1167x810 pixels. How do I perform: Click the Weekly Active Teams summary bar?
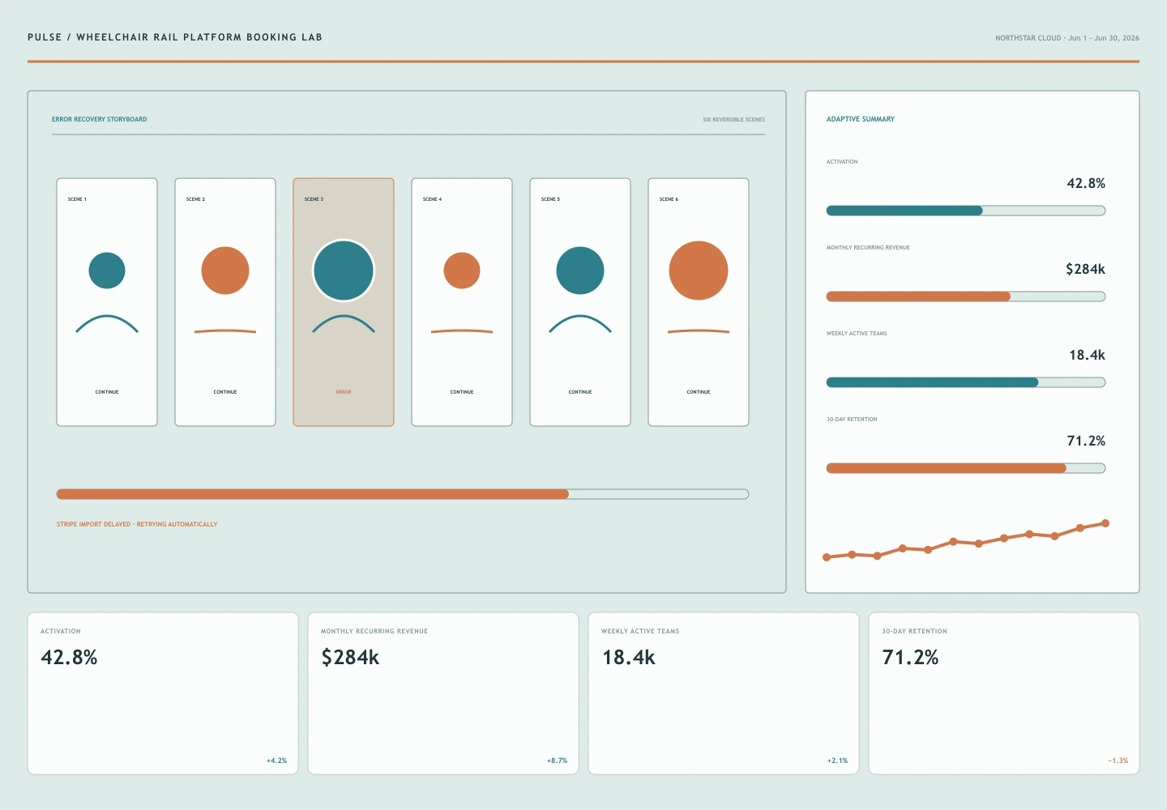tap(966, 382)
